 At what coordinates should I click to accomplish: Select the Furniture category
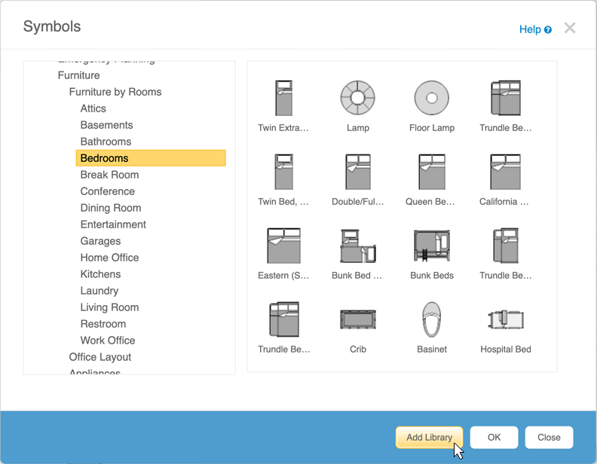tap(79, 75)
